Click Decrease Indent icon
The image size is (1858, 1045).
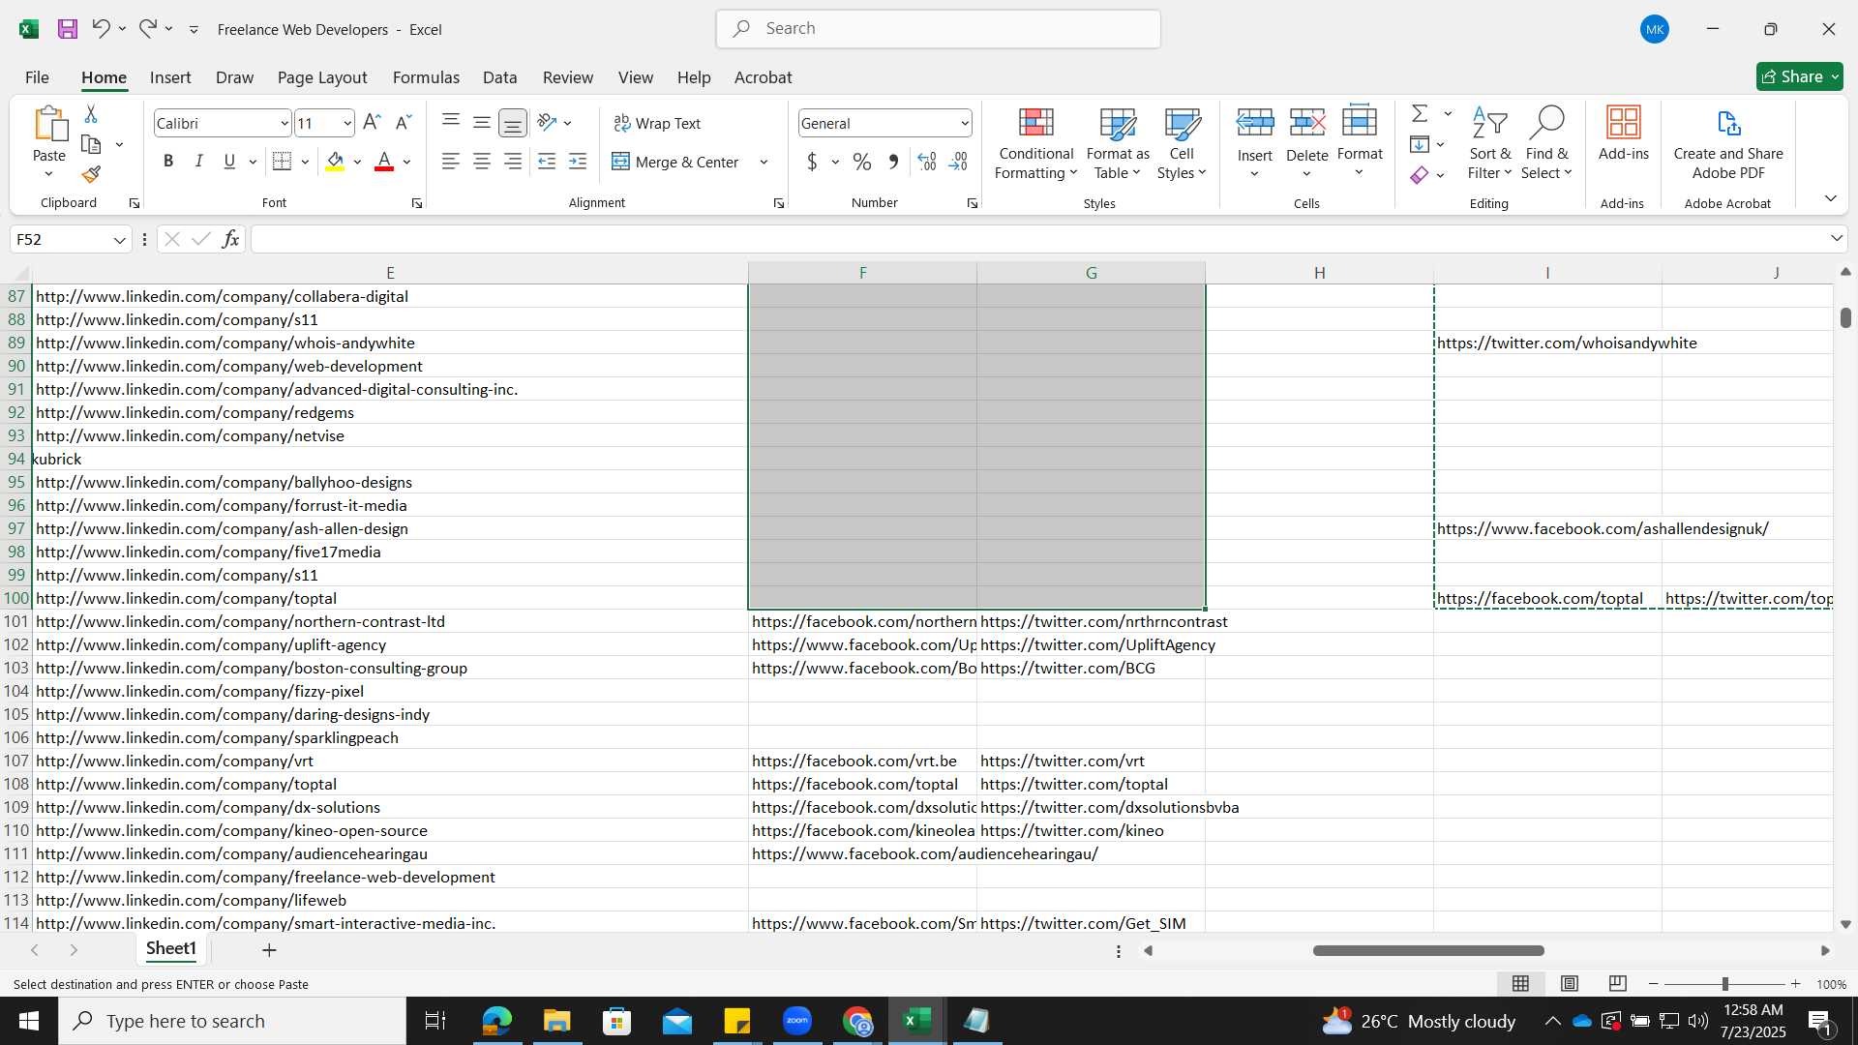[x=547, y=162]
